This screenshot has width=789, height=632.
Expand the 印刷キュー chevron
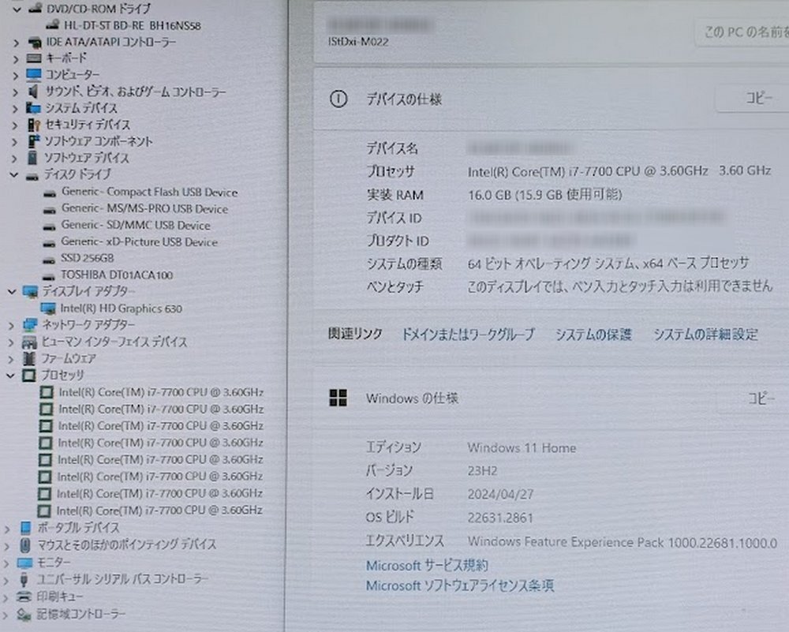pyautogui.click(x=6, y=597)
